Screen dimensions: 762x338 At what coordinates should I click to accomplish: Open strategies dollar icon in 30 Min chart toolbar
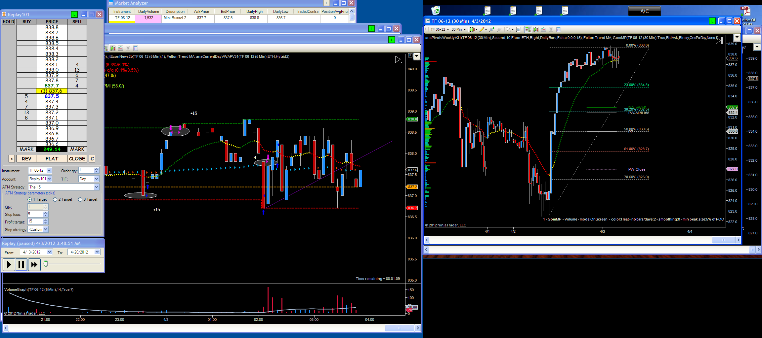(551, 29)
